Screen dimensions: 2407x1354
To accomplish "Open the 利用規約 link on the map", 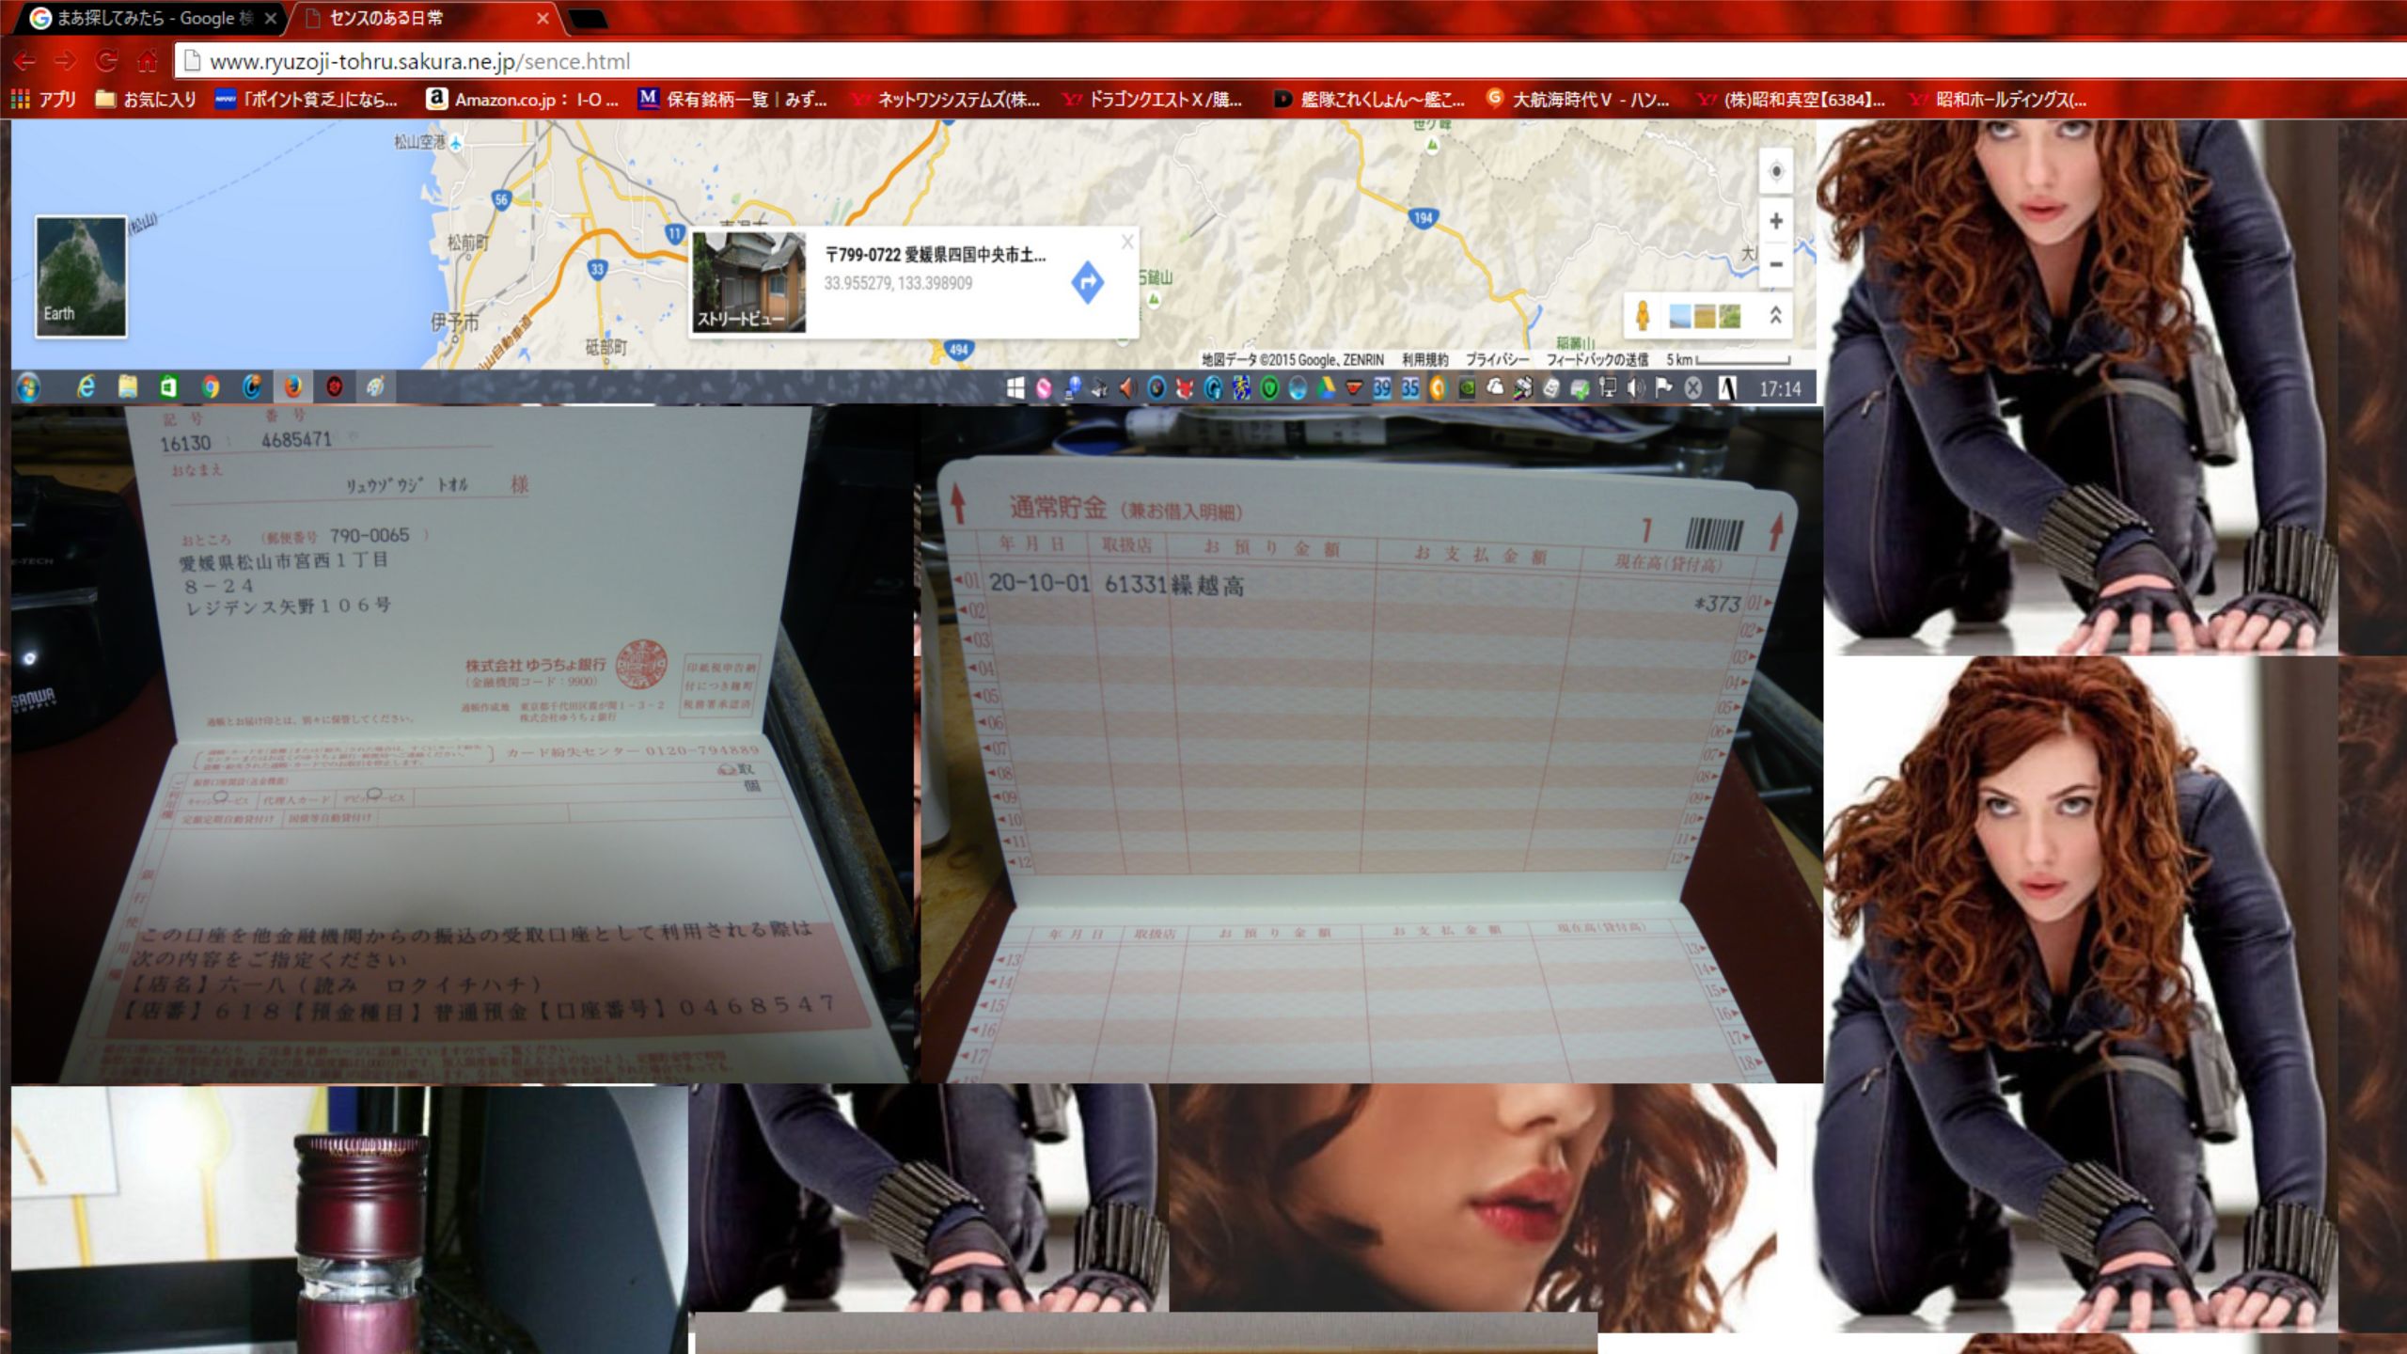I will [1425, 359].
